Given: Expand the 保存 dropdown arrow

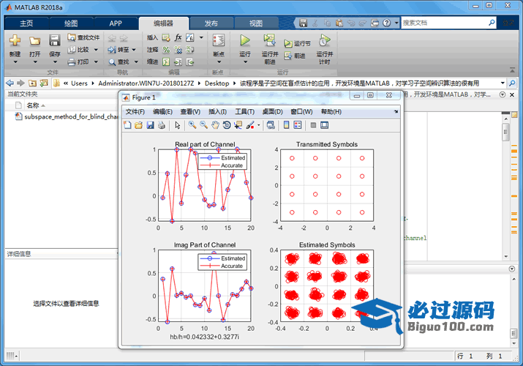Looking at the screenshot, I should [55, 62].
